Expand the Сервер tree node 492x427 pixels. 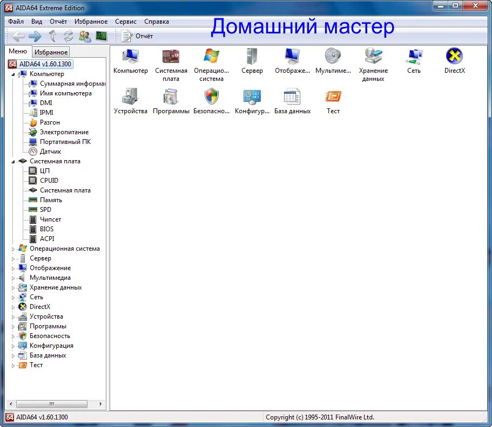[x=13, y=259]
